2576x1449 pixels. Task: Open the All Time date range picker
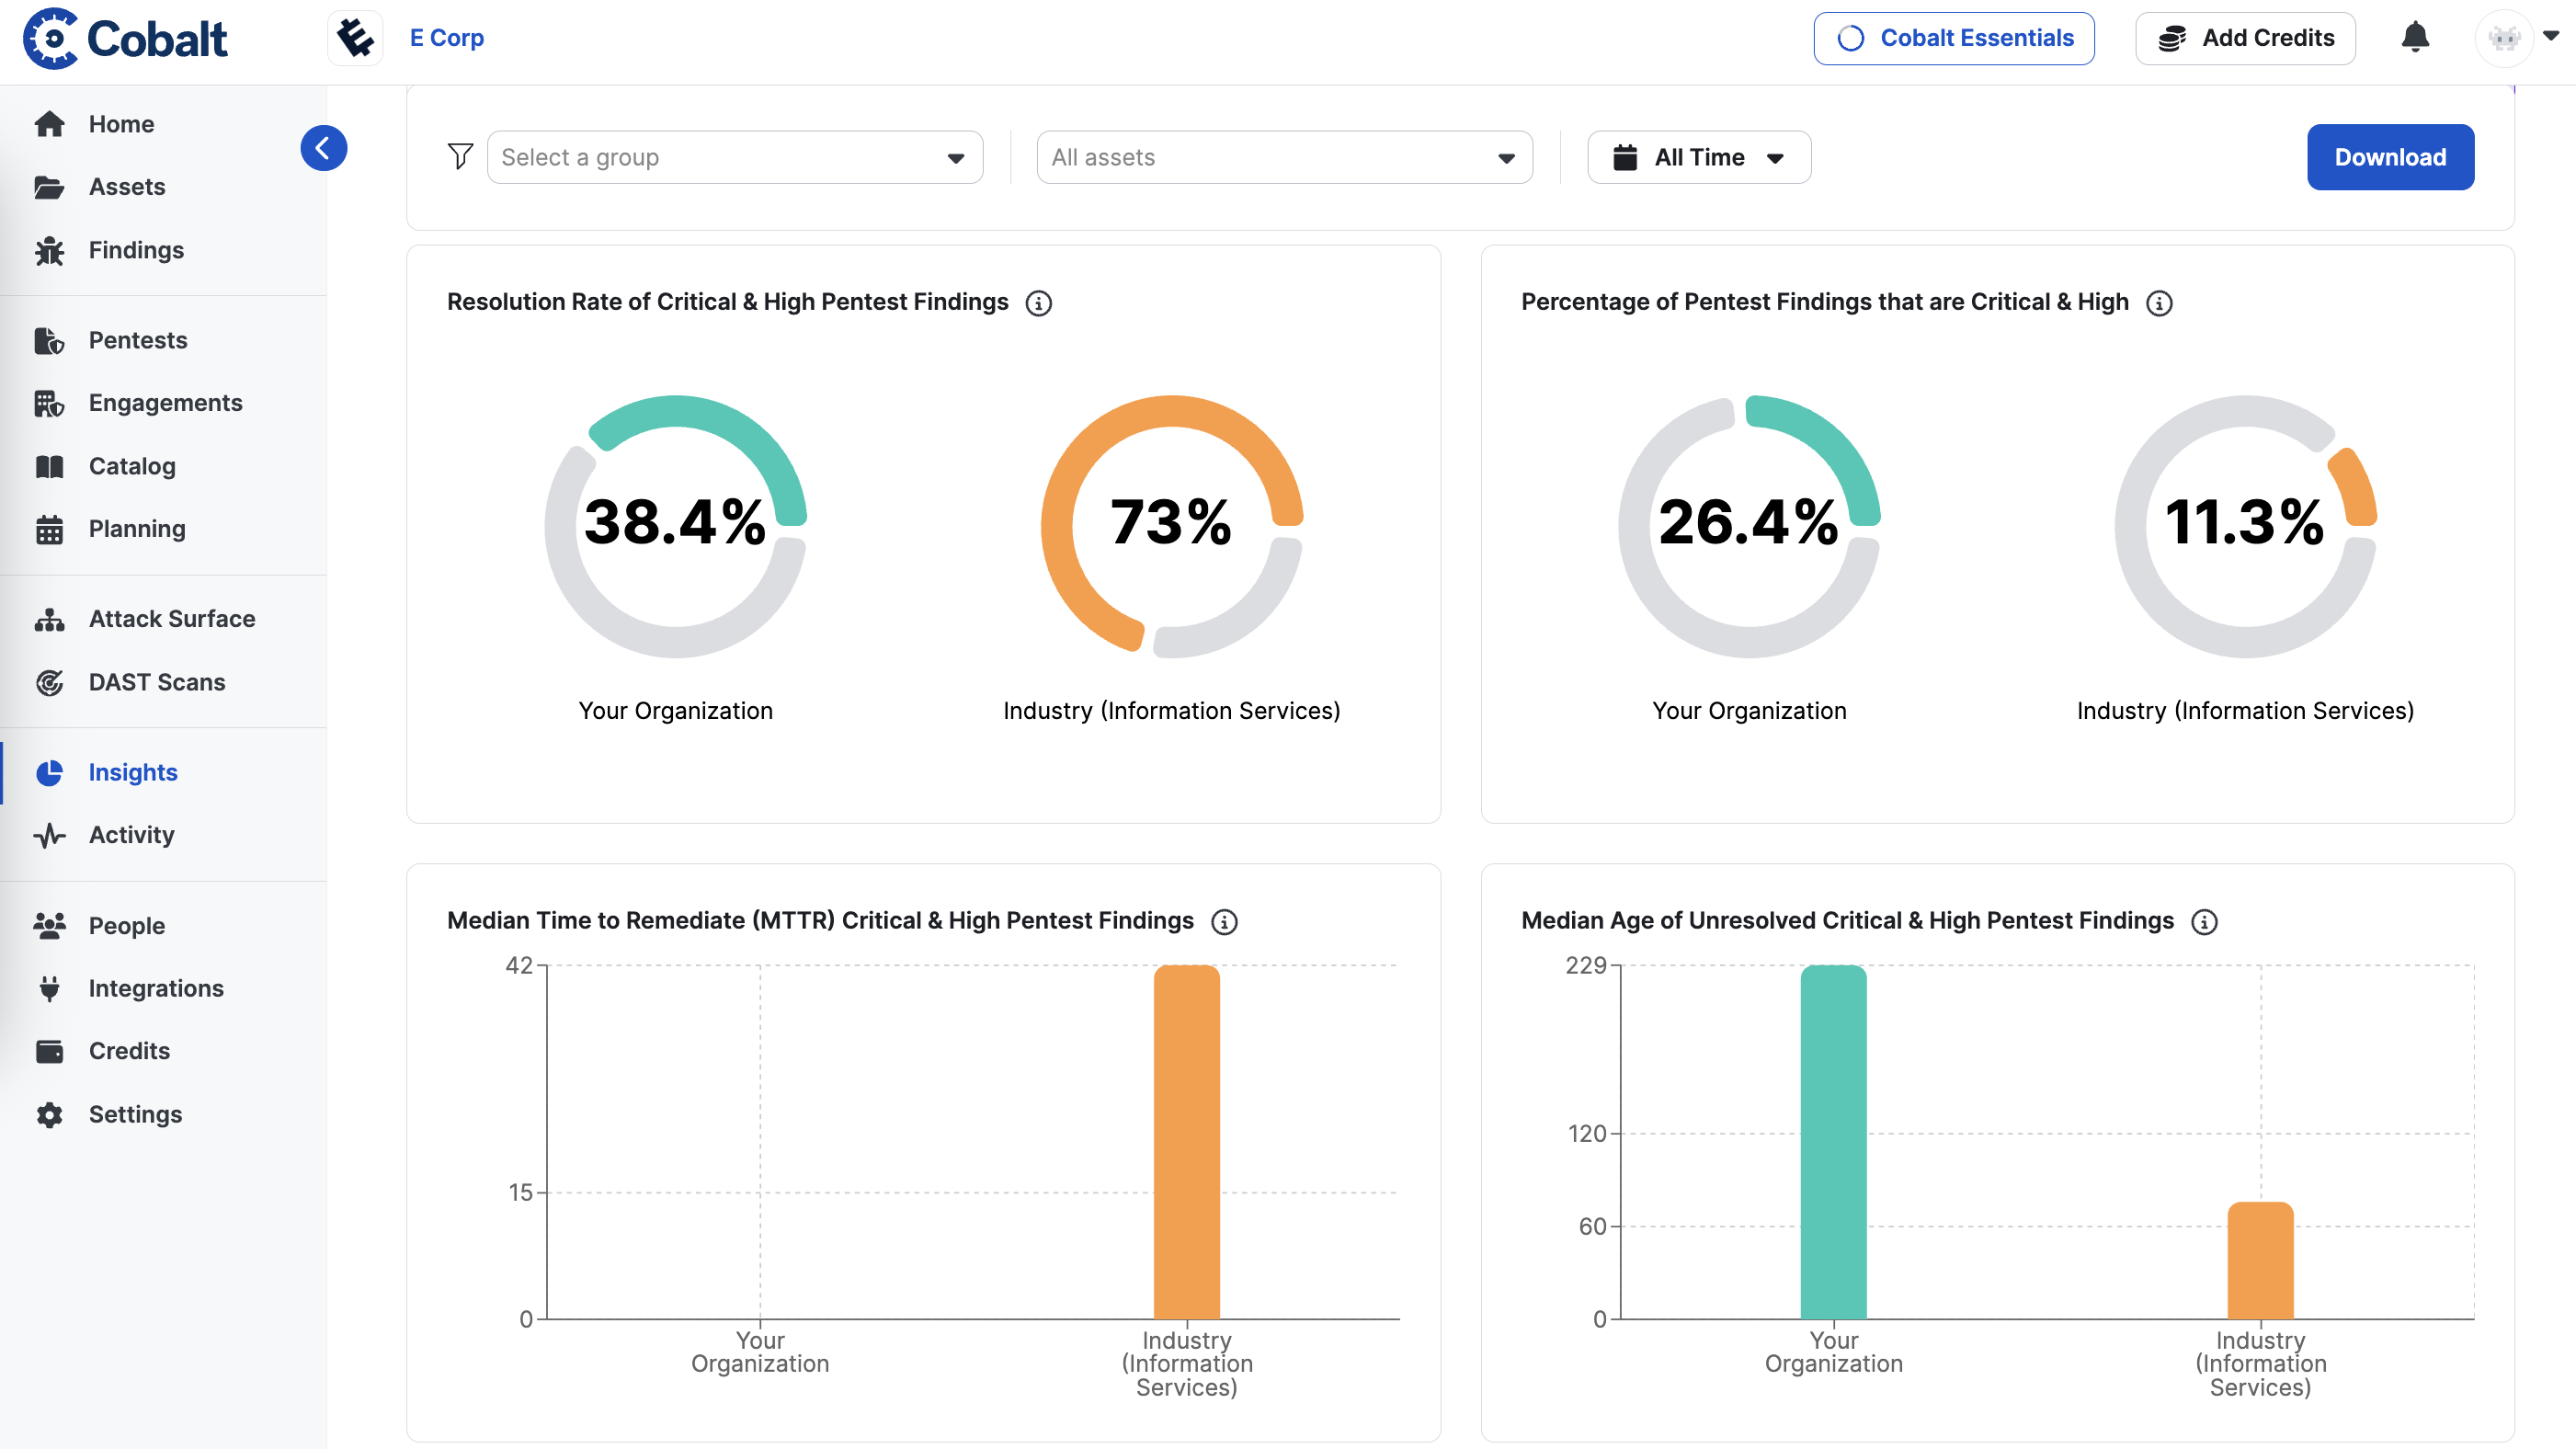point(1698,157)
